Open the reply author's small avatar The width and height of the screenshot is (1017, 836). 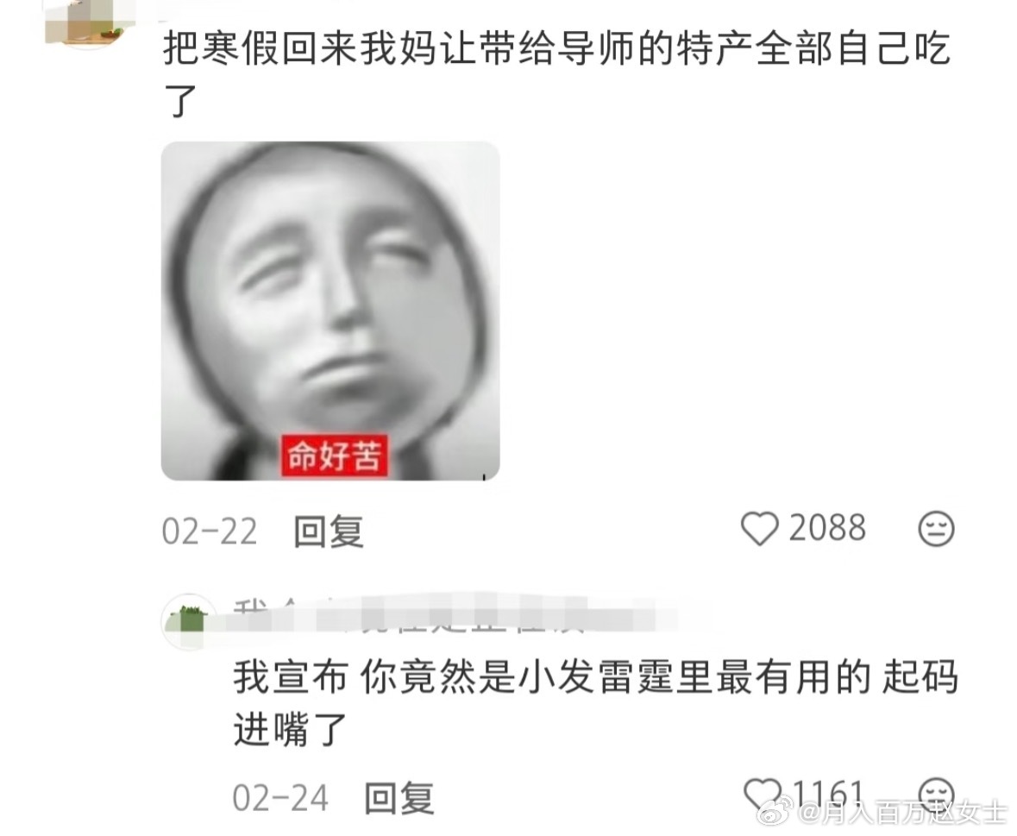pyautogui.click(x=189, y=620)
